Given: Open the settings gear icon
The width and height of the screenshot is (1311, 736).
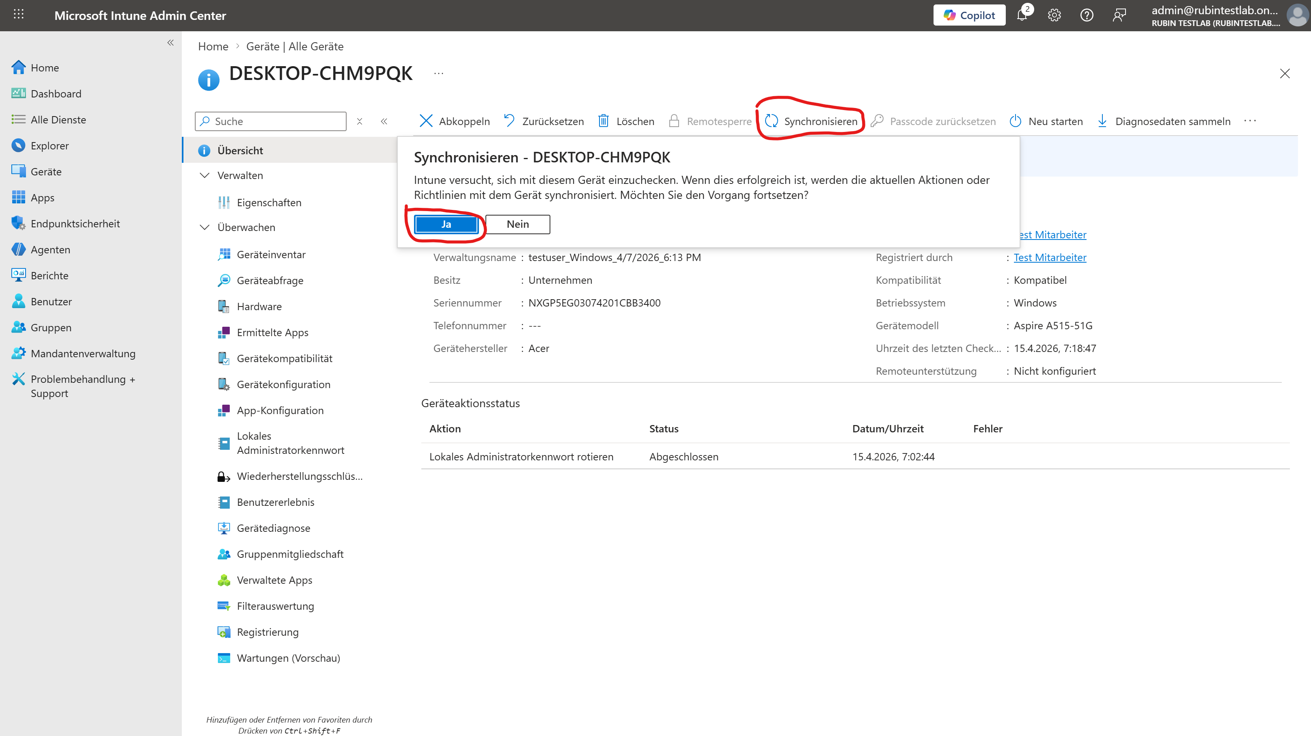Looking at the screenshot, I should pos(1054,15).
